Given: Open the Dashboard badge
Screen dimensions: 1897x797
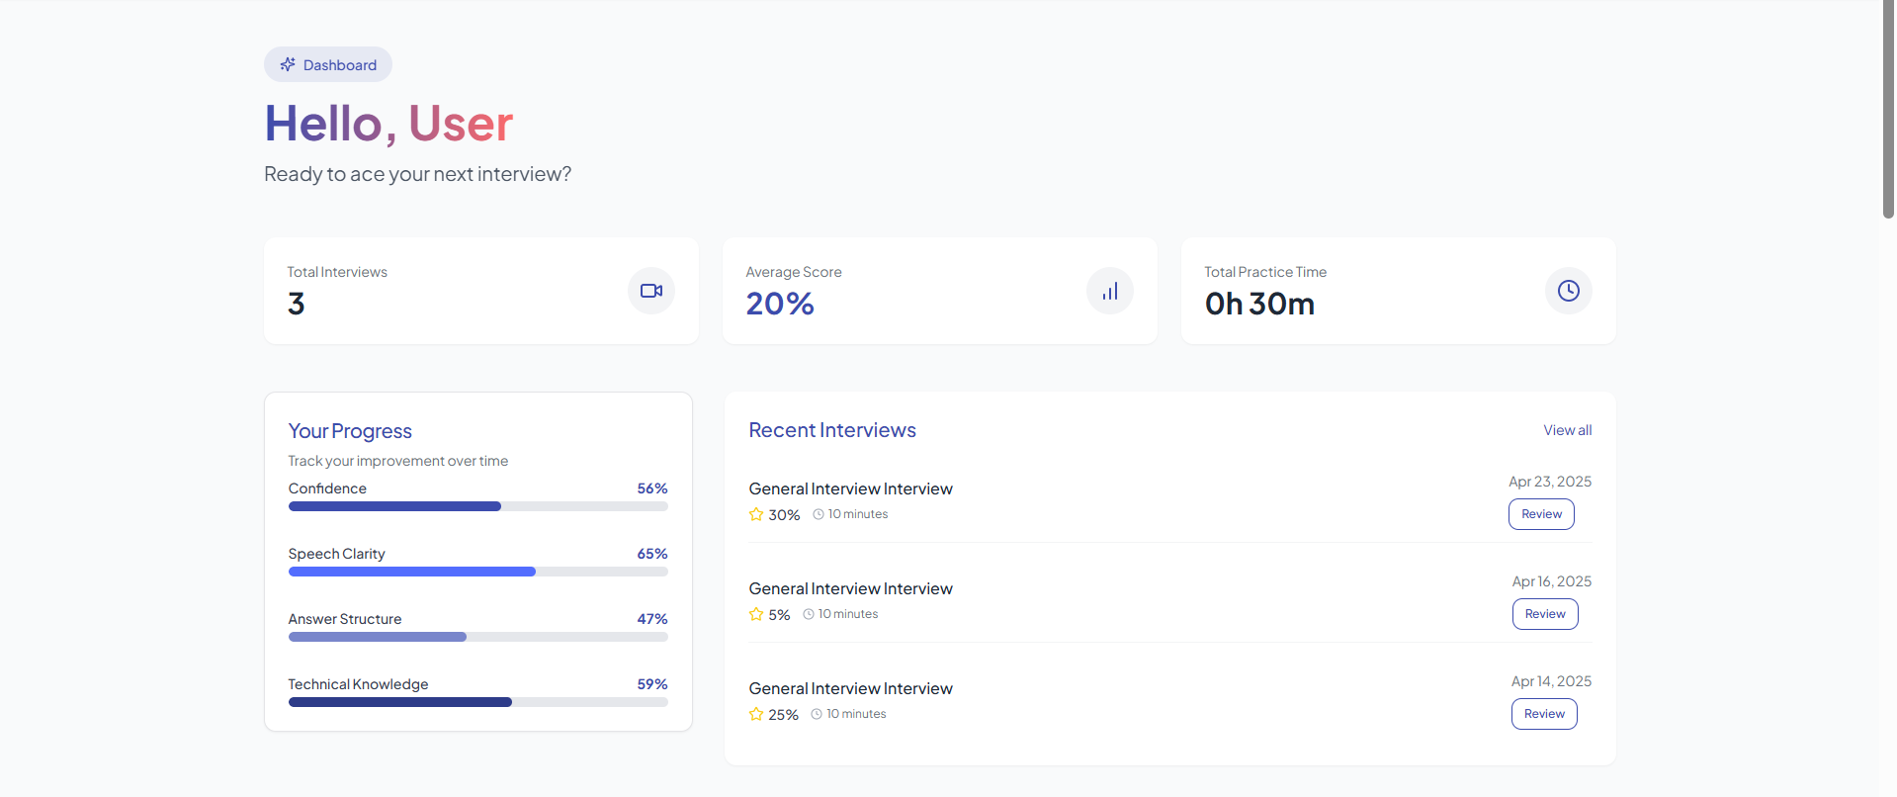Looking at the screenshot, I should click(x=328, y=64).
